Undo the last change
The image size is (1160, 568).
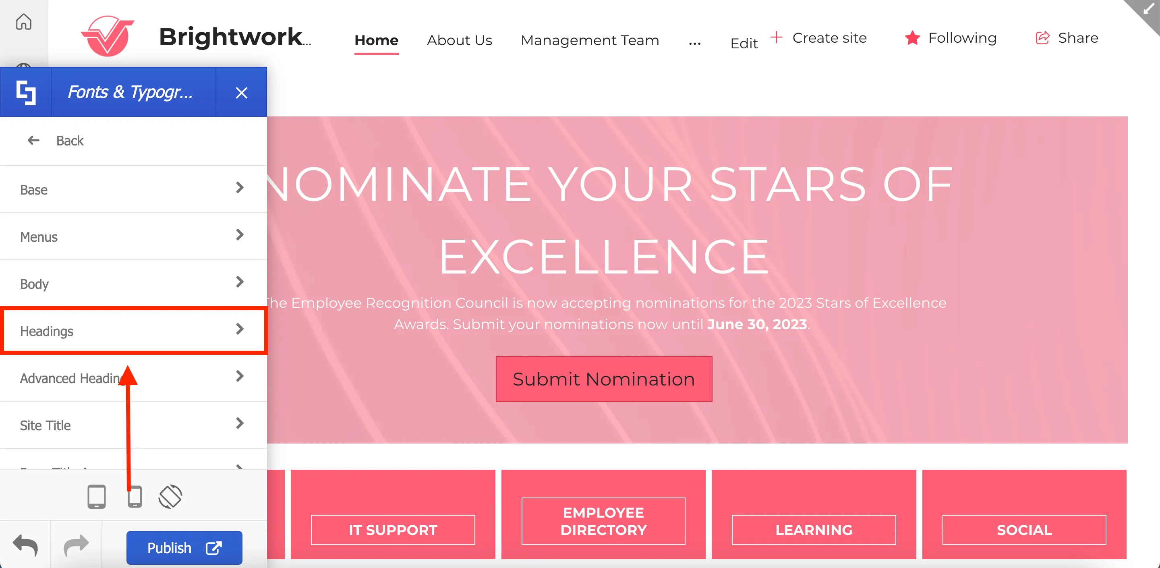(25, 545)
